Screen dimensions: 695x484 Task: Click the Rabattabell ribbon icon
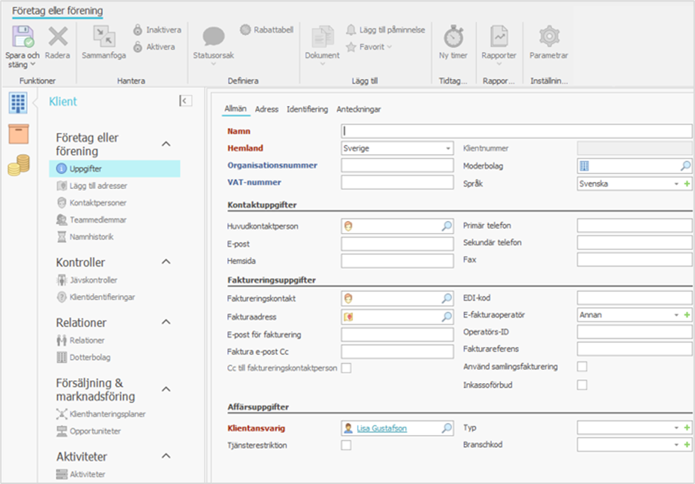246,30
